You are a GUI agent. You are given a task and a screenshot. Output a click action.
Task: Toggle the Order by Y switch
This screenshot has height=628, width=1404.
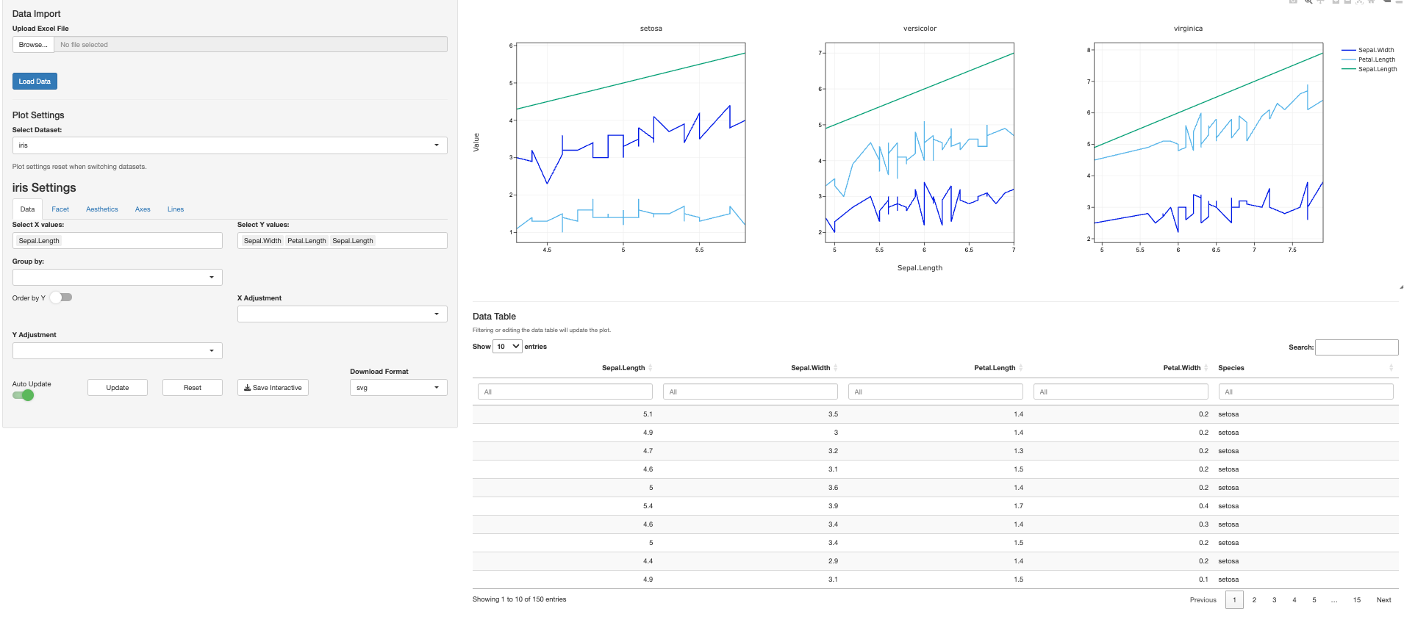click(61, 297)
